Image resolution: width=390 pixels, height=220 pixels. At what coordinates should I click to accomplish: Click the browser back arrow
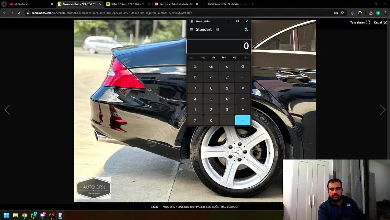pyautogui.click(x=4, y=13)
